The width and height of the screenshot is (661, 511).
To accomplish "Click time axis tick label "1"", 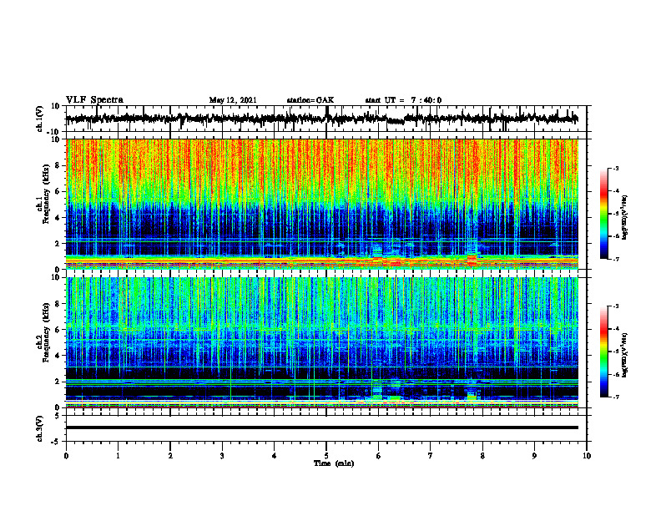I will [118, 456].
